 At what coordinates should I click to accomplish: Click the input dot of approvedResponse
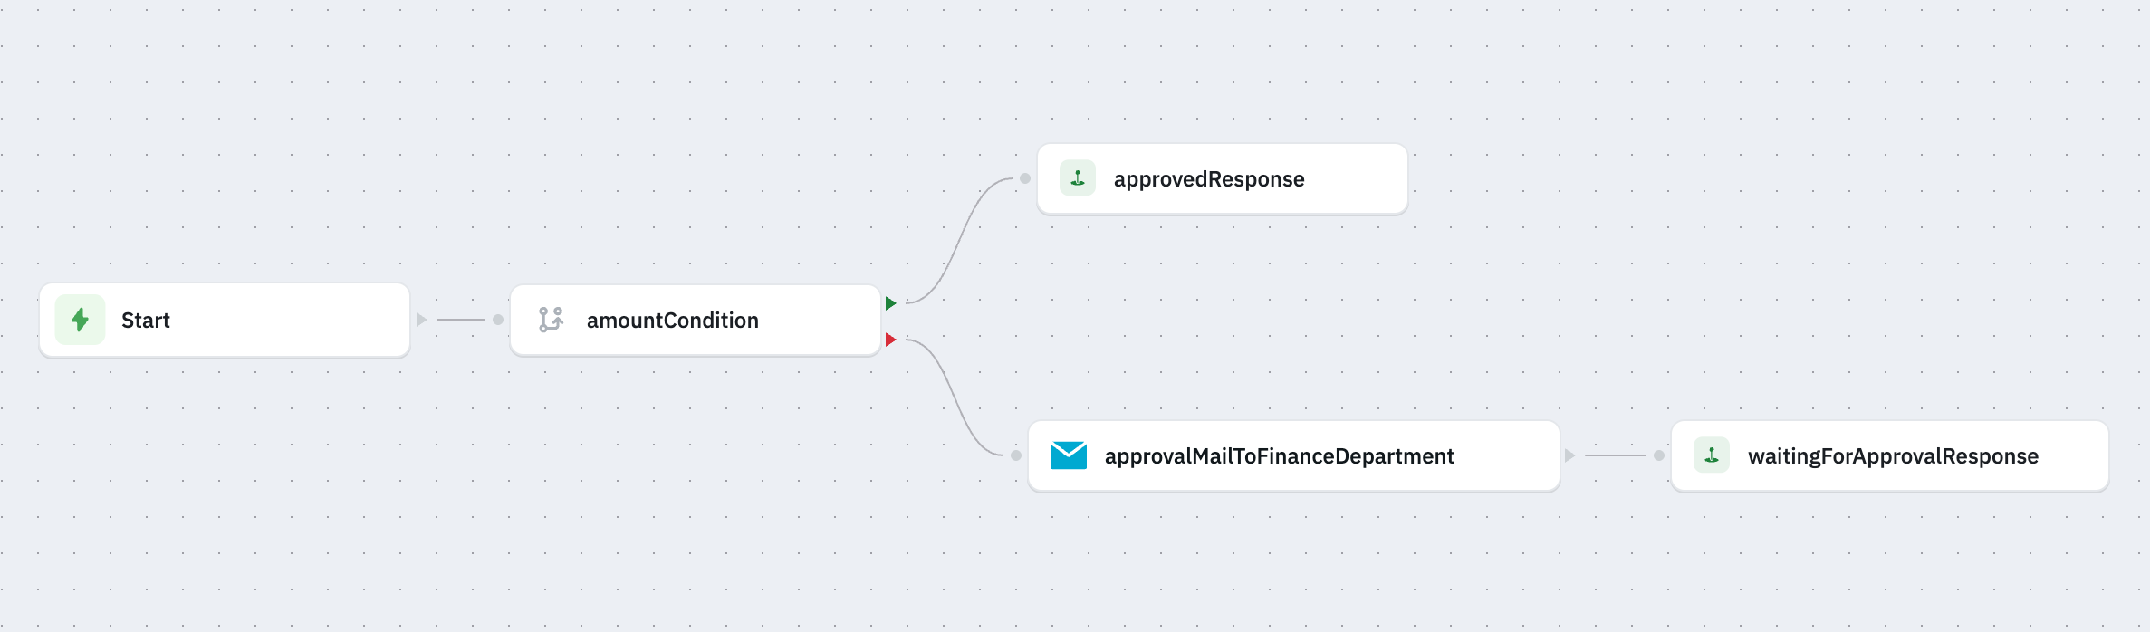(1025, 178)
